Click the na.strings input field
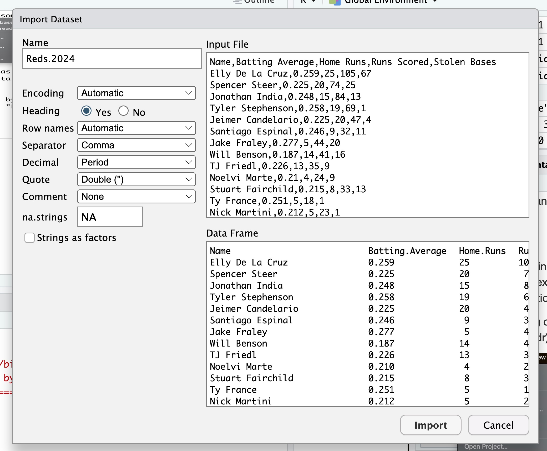The image size is (547, 451). [110, 217]
